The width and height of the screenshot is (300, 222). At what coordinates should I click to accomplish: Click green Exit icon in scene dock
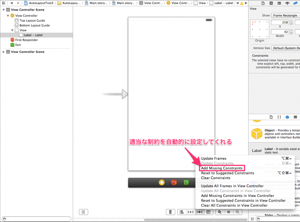pyautogui.click(x=186, y=182)
